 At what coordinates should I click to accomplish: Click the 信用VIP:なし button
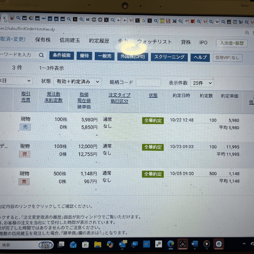pyautogui.click(x=227, y=58)
